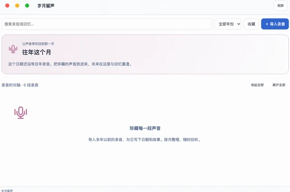The width and height of the screenshot is (290, 192).
Task: Click the 这个日期还没有往年录音 message
Action: click(70, 64)
